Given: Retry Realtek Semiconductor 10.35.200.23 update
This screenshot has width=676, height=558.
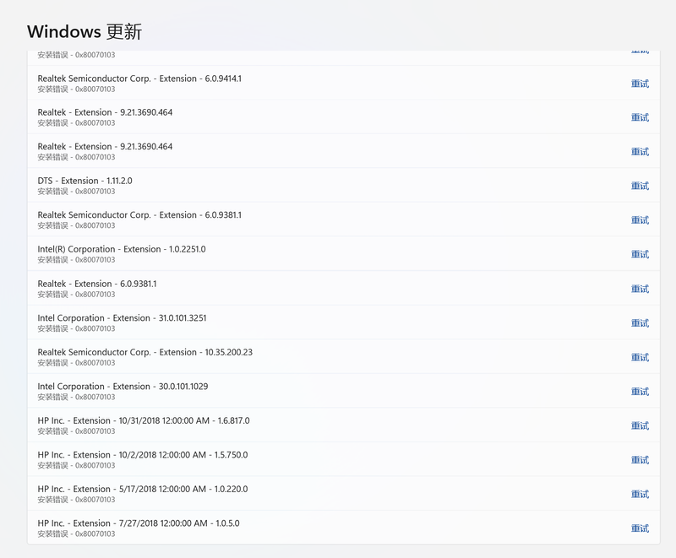Looking at the screenshot, I should (x=640, y=357).
